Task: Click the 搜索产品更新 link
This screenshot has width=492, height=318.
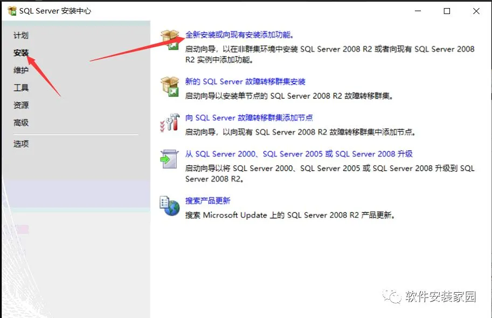Action: click(x=207, y=201)
